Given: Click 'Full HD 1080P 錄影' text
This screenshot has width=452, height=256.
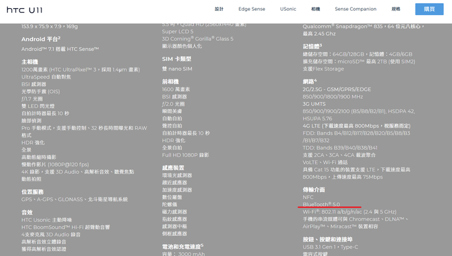Looking at the screenshot, I should click(x=185, y=155).
